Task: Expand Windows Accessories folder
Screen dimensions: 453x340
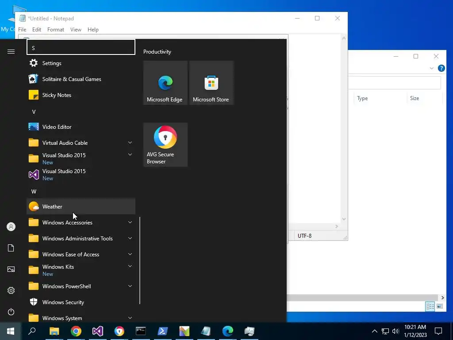Action: [x=130, y=222]
